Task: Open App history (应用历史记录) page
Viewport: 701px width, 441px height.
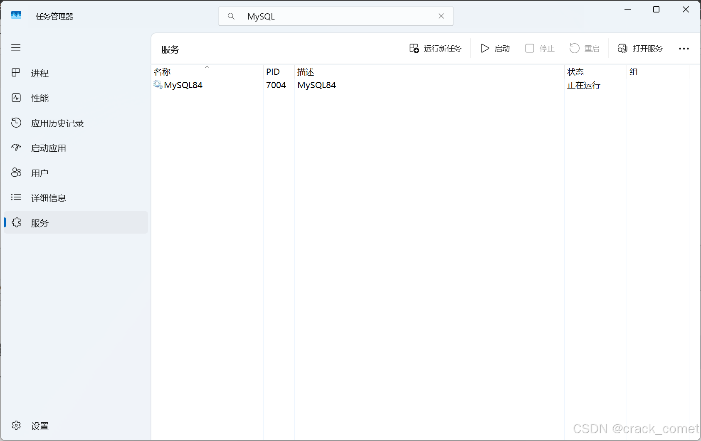Action: 76,123
